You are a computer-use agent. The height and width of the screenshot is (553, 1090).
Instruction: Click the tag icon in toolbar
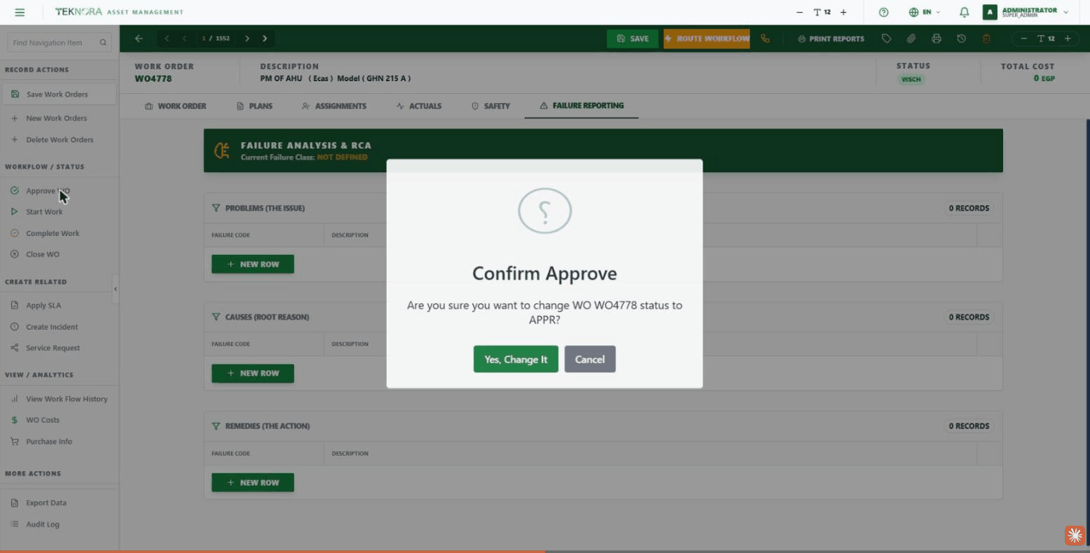click(886, 38)
